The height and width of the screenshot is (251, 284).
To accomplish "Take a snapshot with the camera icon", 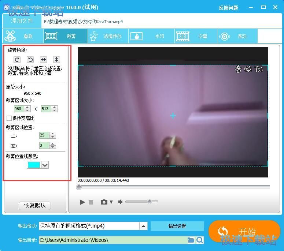I will pyautogui.click(x=104, y=202).
